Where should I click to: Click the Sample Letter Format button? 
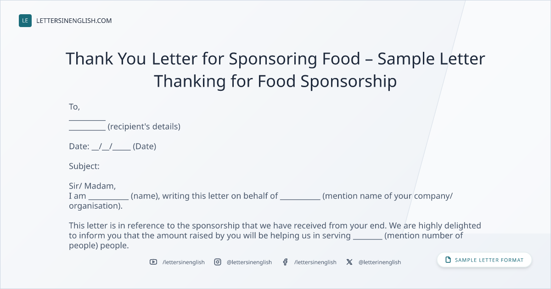click(484, 260)
